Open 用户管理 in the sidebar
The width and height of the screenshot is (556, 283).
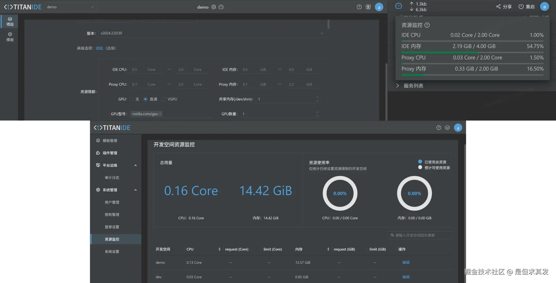112,202
